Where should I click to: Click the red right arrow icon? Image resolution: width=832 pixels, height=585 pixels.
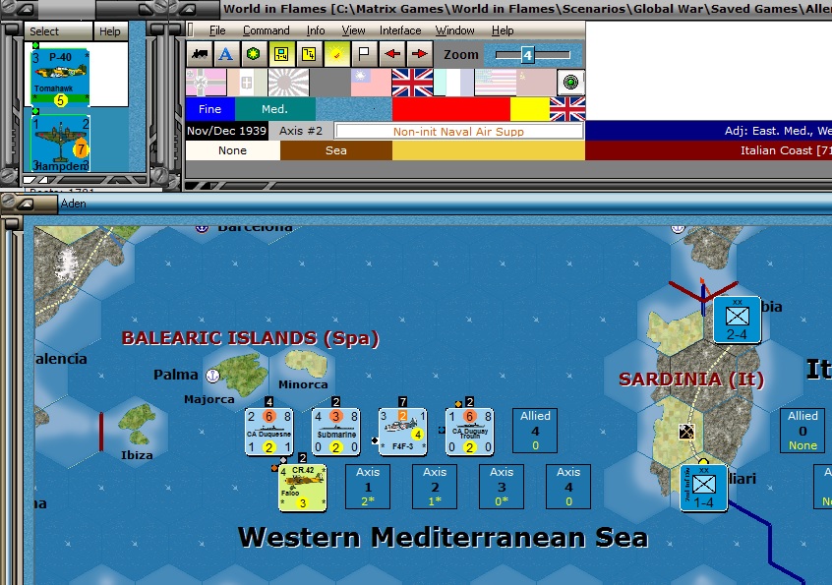pyautogui.click(x=420, y=54)
